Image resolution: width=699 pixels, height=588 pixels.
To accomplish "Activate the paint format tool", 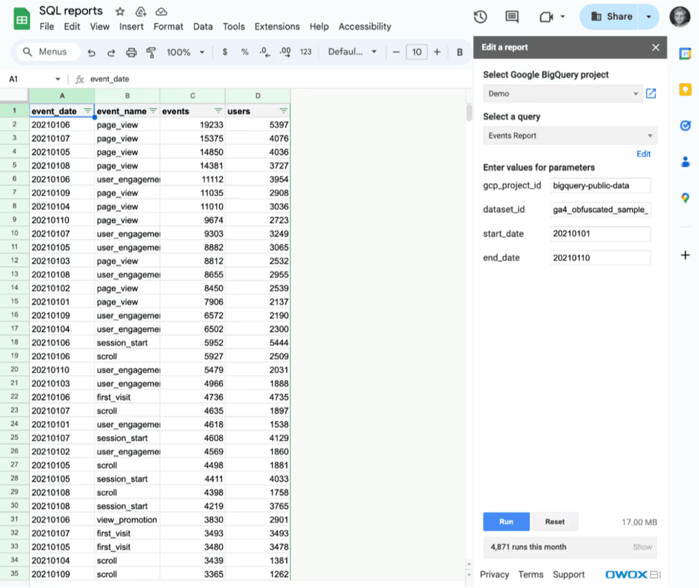I will point(151,53).
